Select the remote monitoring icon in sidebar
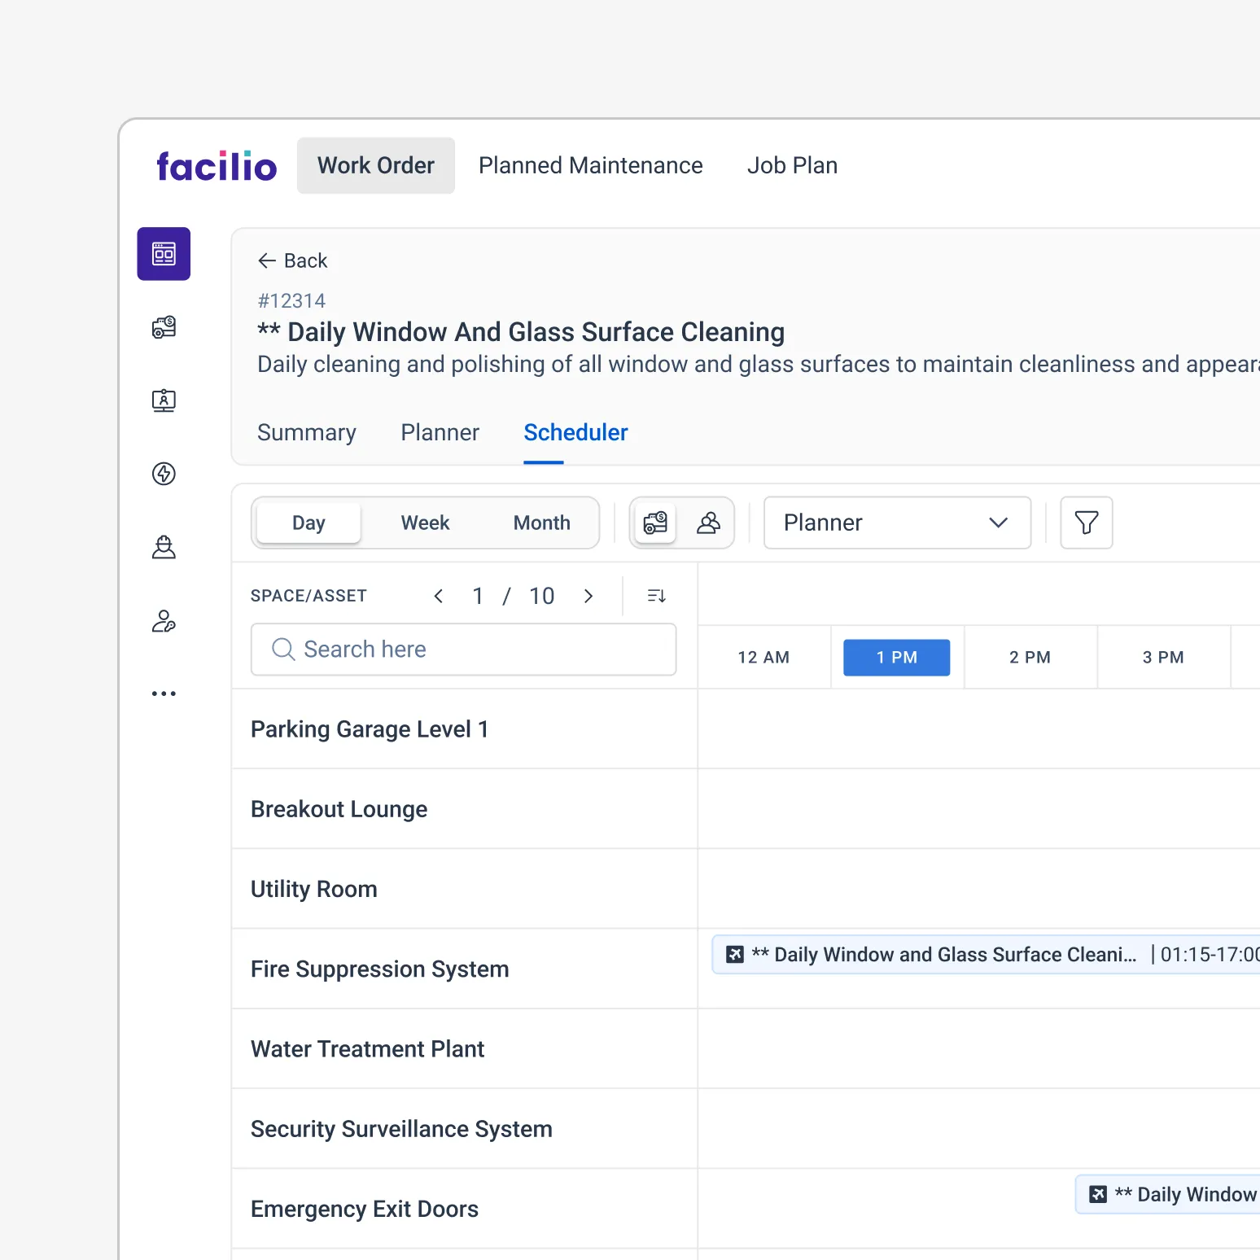 164,400
